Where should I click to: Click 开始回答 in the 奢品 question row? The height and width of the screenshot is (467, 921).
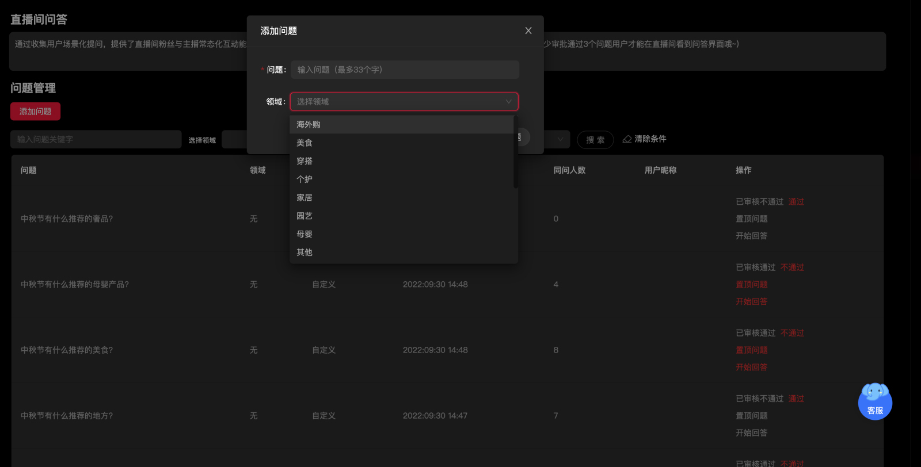pos(752,236)
